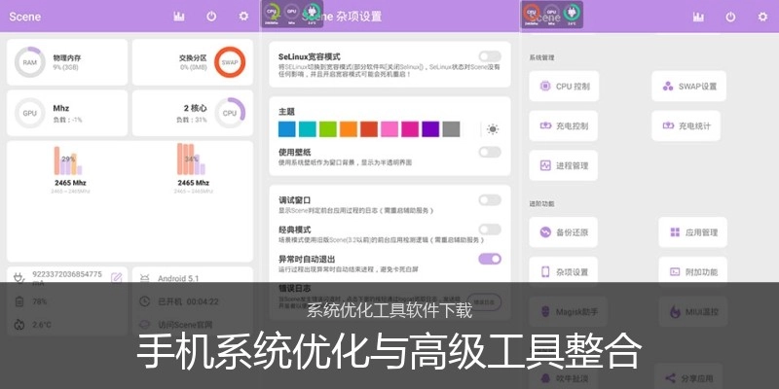Tap the CPU bar chart showing 29%
779x389 pixels.
68,160
